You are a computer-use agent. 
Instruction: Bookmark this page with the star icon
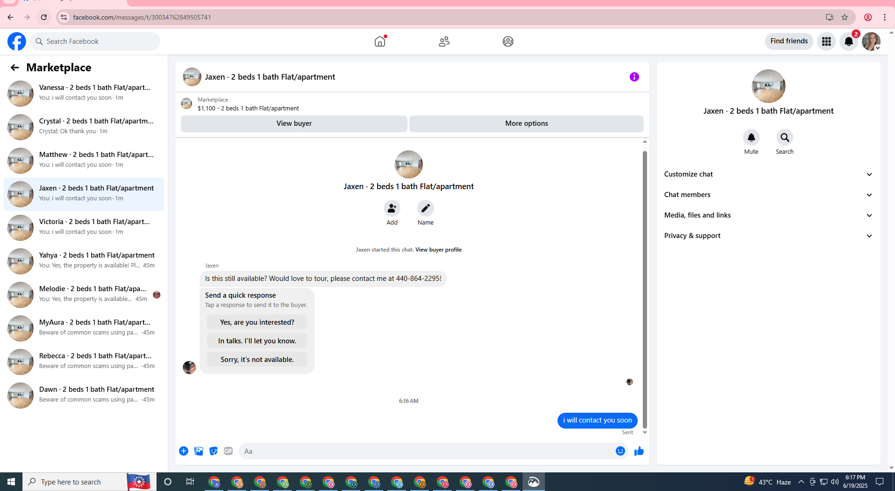click(x=845, y=17)
